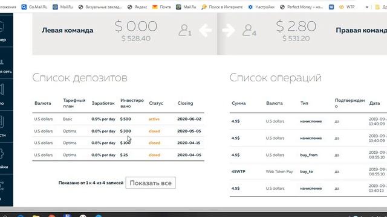Click the Closing column header
The height and width of the screenshot is (217, 387).
click(186, 103)
